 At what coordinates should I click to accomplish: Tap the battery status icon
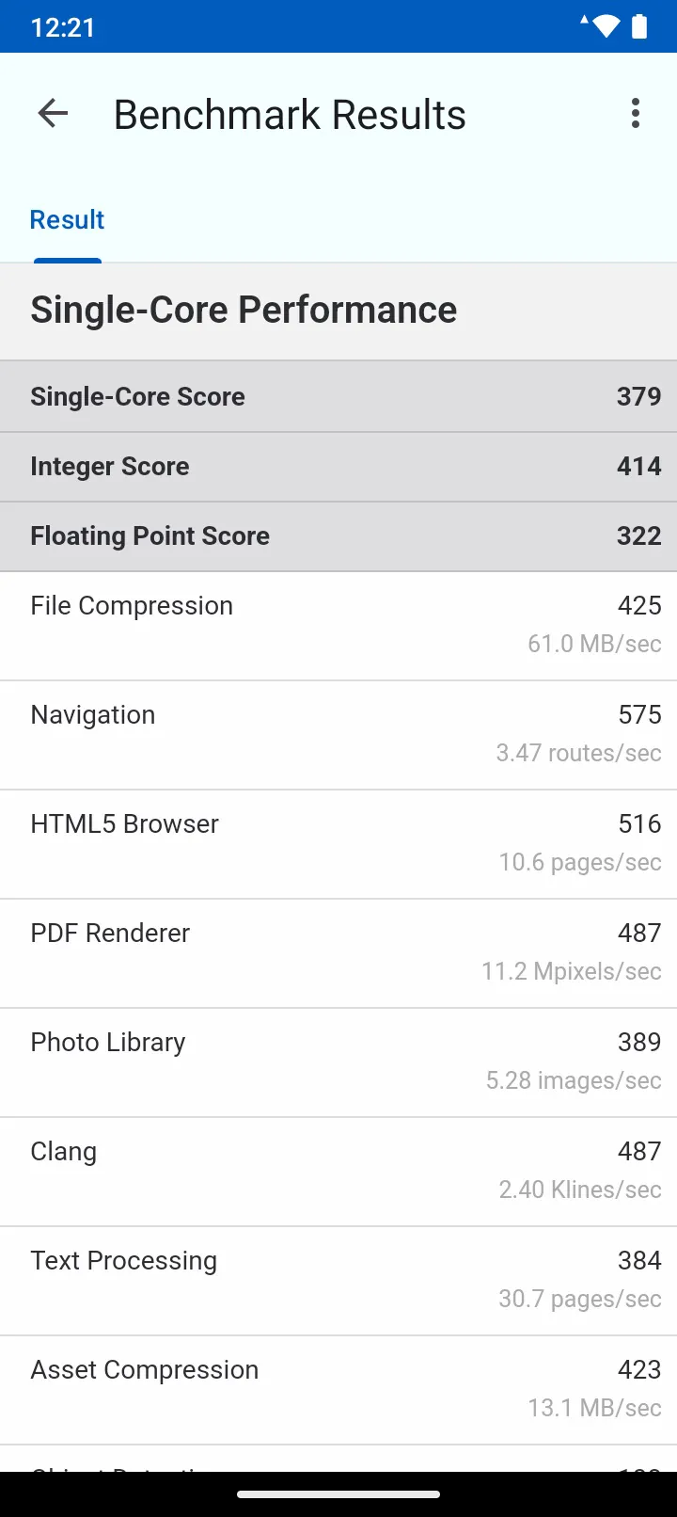(x=639, y=26)
